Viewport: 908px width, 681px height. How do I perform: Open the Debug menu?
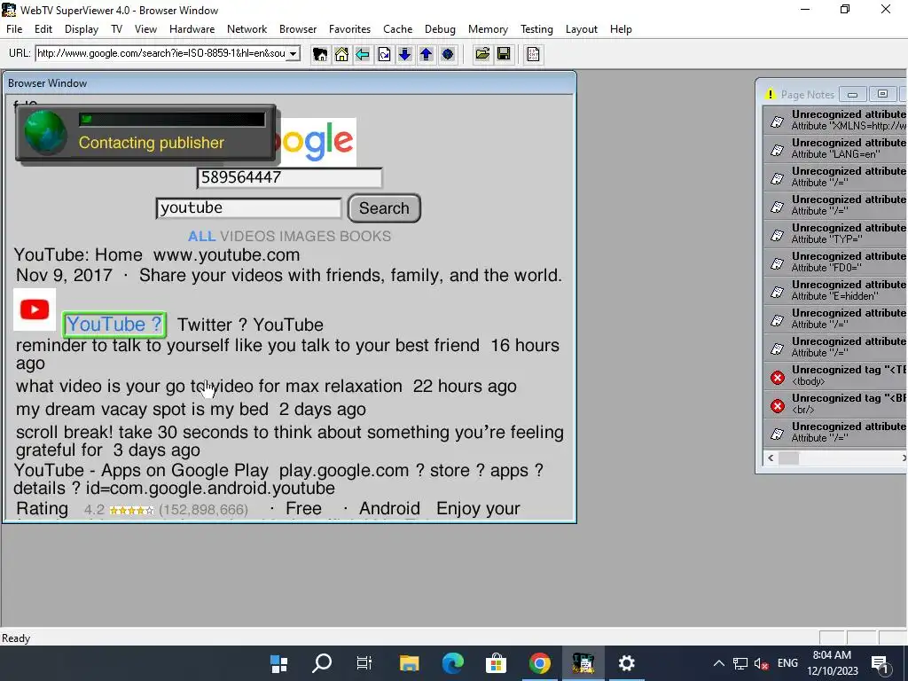coord(440,29)
